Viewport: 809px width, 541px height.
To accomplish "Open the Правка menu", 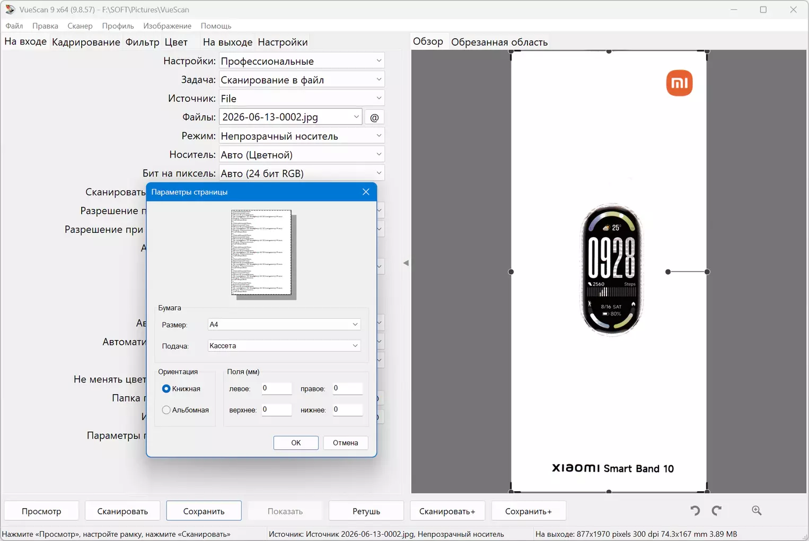I will 45,25.
